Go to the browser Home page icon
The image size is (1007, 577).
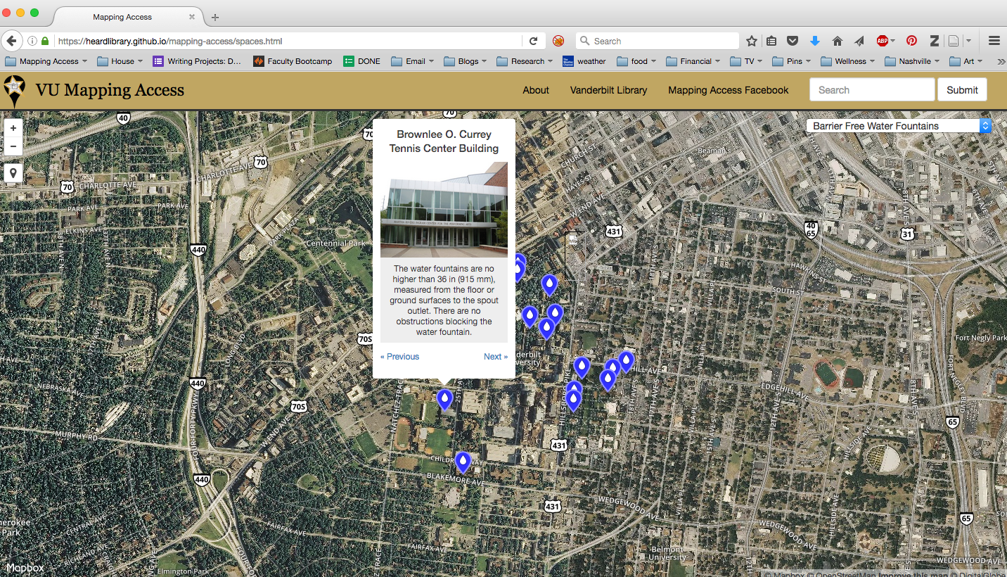(x=837, y=41)
